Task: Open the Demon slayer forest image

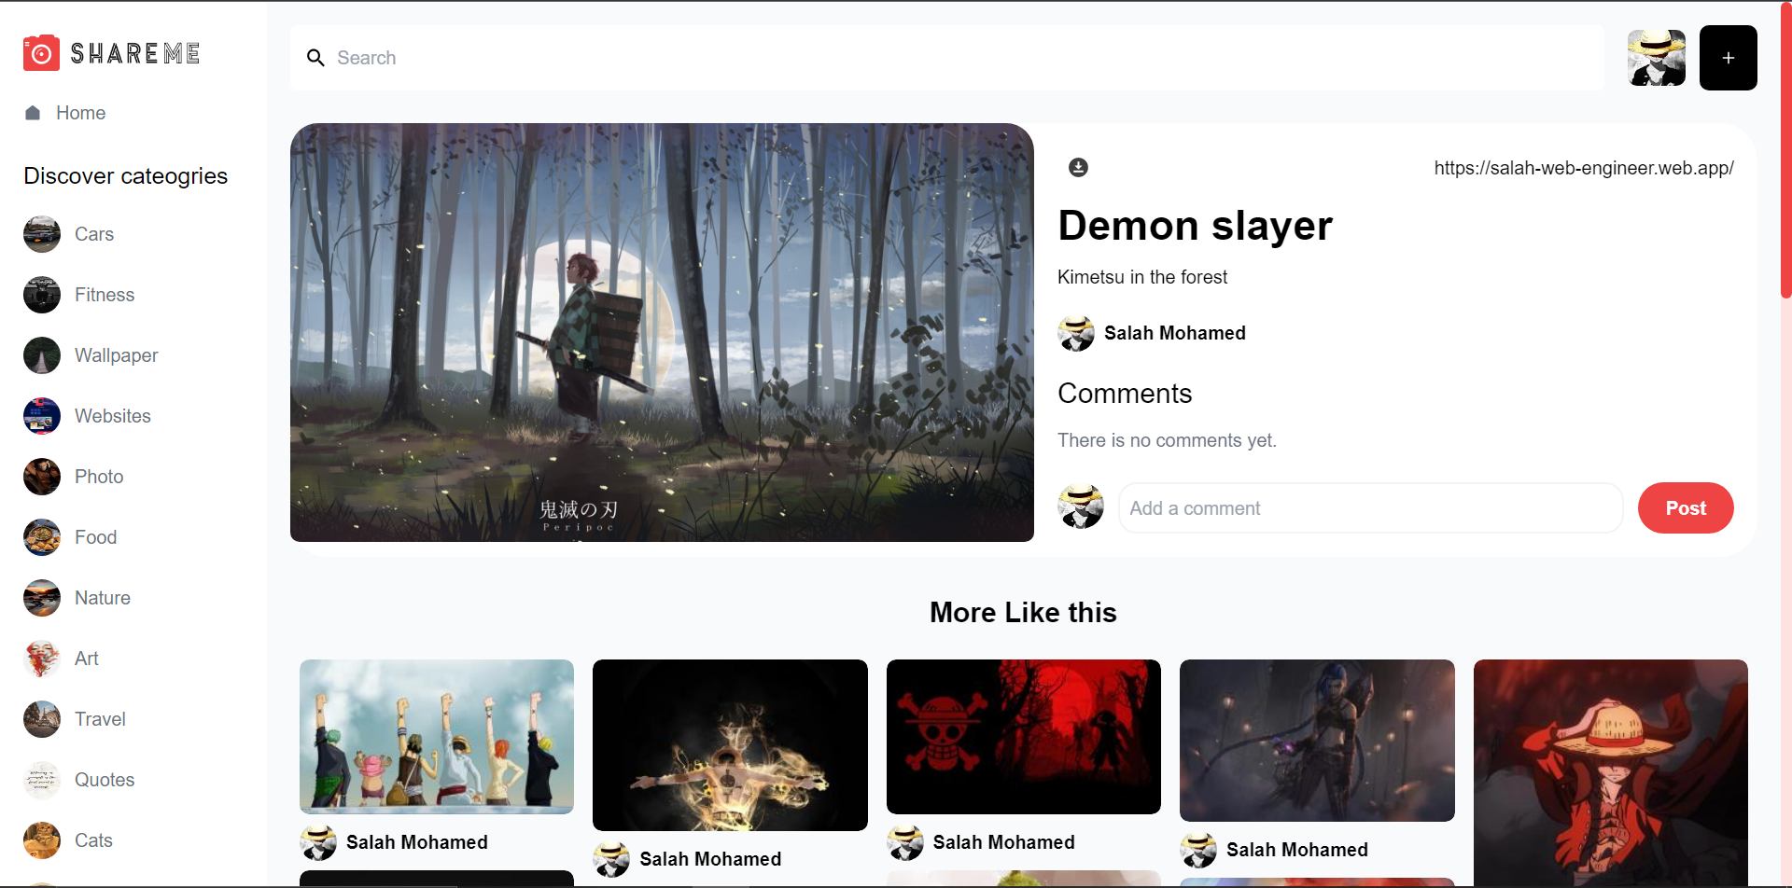Action: tap(662, 332)
